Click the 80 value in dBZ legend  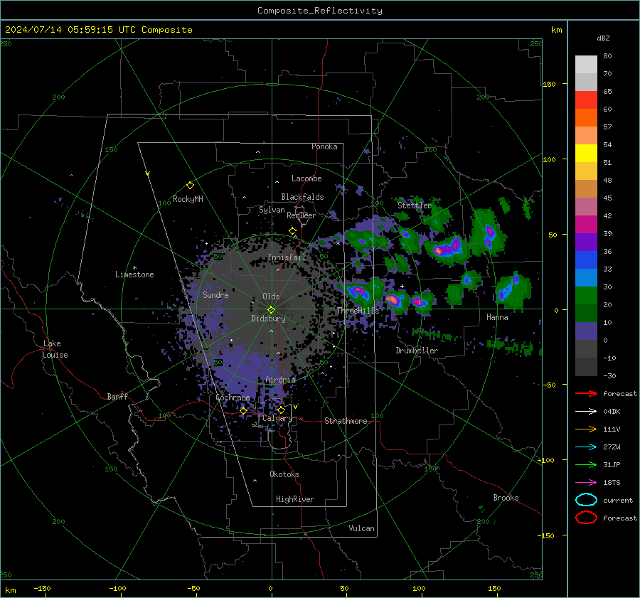click(607, 55)
